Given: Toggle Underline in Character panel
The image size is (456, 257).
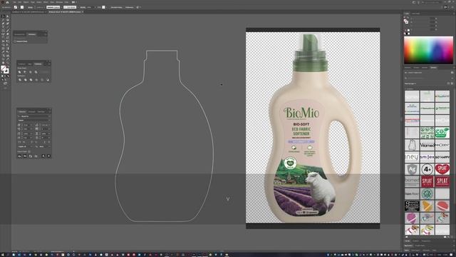Looking at the screenshot, I should 44,142.
